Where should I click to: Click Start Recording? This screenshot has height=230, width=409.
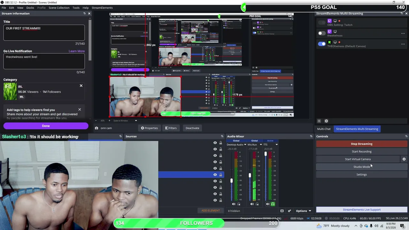(x=362, y=151)
